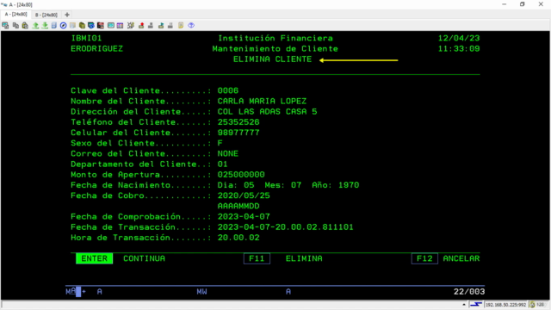Click the Paste clipboard toolbar icon
The image size is (551, 310).
[25, 25]
